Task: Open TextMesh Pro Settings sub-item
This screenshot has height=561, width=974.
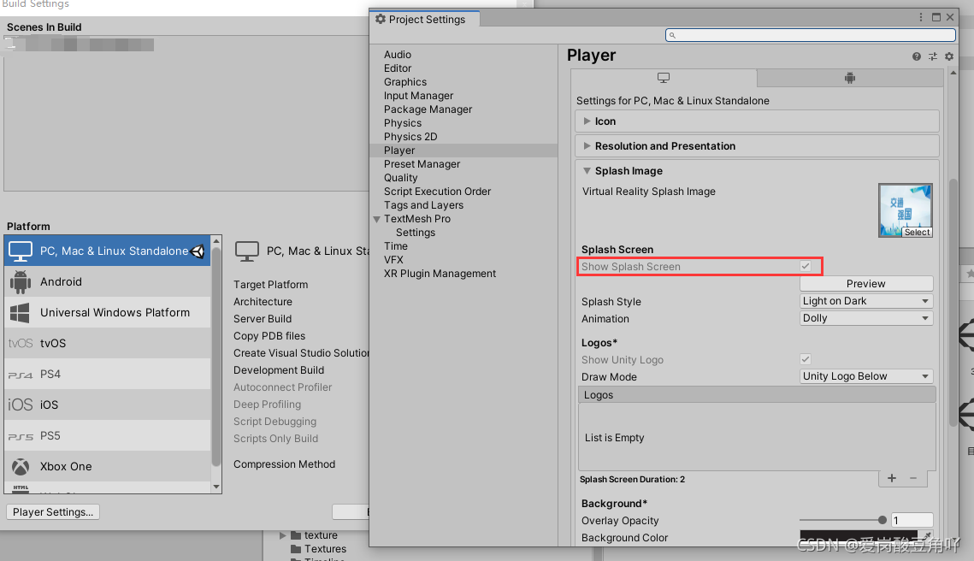Action: point(416,233)
